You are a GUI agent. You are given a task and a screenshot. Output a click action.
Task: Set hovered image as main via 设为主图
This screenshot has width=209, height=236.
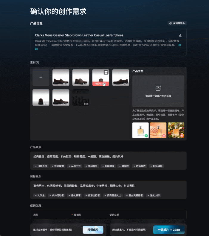(x=101, y=84)
